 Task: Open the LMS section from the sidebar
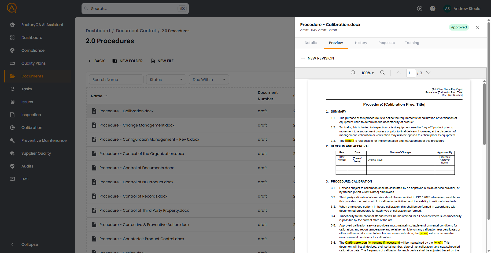coord(12,179)
